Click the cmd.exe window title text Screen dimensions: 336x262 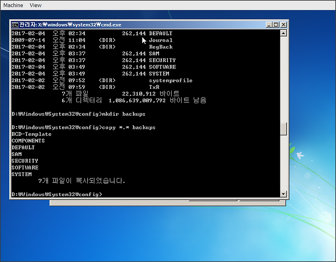tap(70, 25)
